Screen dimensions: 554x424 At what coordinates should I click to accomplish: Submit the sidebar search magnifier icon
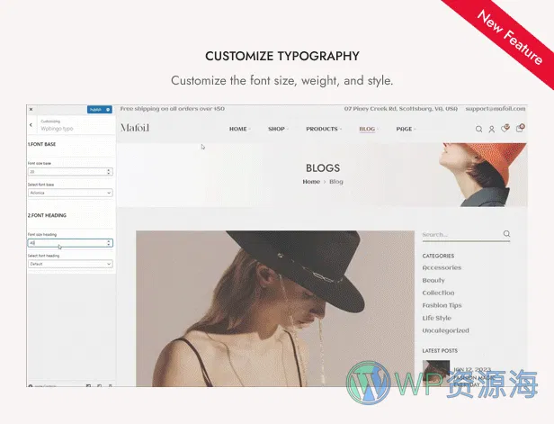[x=506, y=234]
